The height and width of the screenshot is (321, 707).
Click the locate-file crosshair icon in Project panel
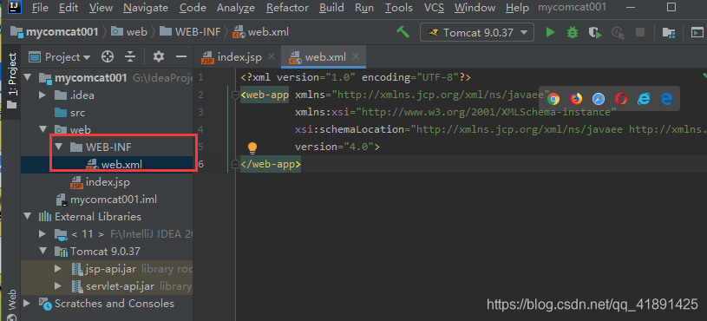[108, 56]
